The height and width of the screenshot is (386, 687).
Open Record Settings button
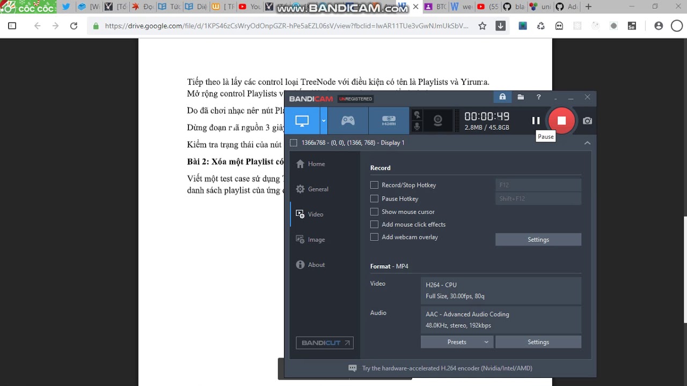538,240
